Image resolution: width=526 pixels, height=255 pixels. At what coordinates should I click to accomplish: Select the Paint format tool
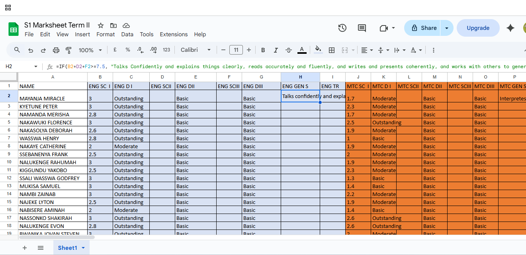pos(68,50)
